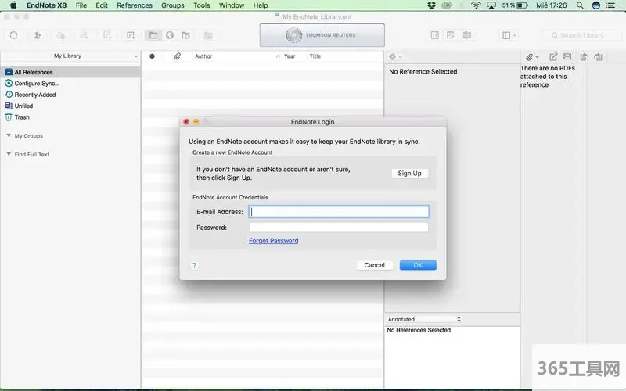Click the Password input field

pyautogui.click(x=339, y=228)
